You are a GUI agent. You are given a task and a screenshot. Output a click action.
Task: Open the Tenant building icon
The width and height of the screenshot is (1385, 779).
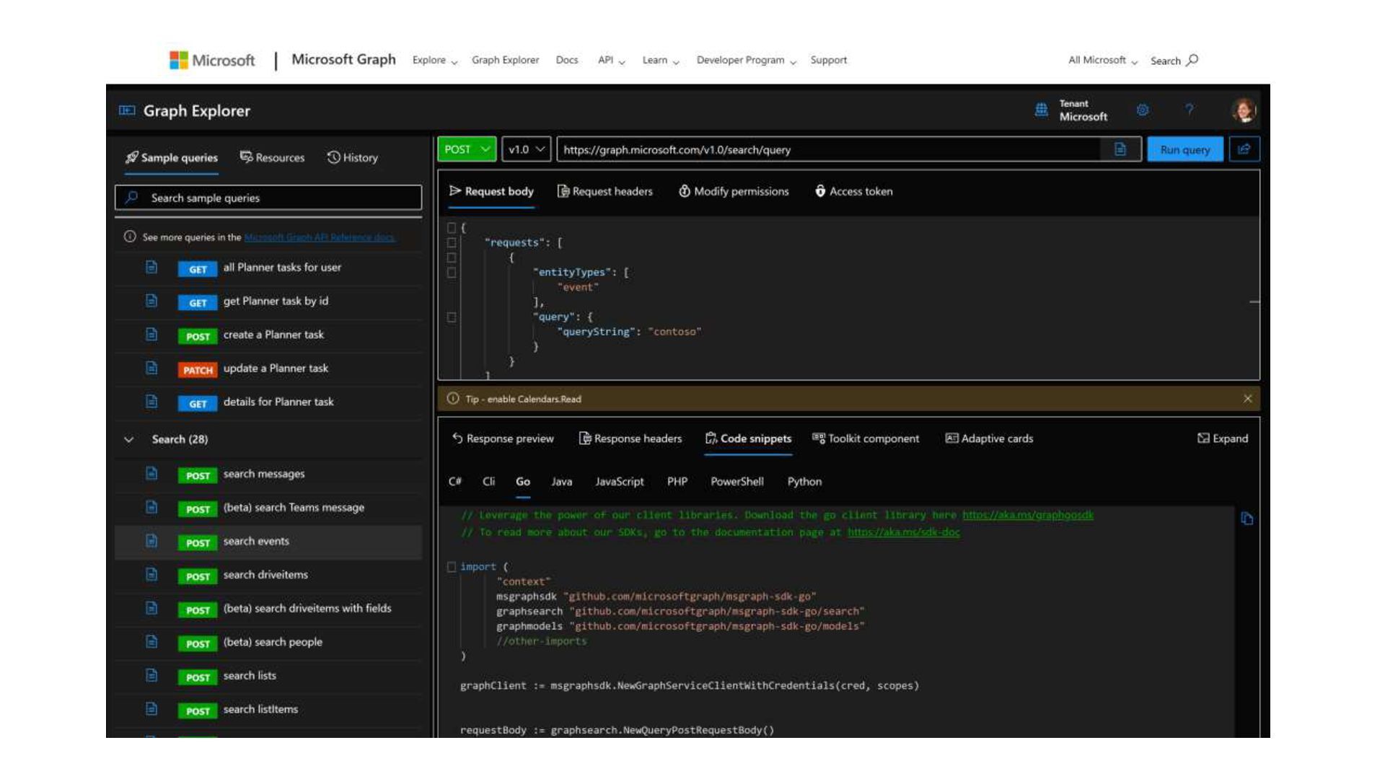pos(1041,110)
